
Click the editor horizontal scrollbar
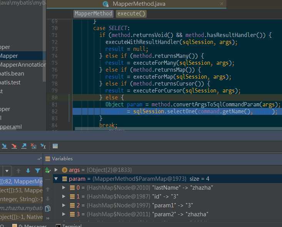pyautogui.click(x=178, y=129)
